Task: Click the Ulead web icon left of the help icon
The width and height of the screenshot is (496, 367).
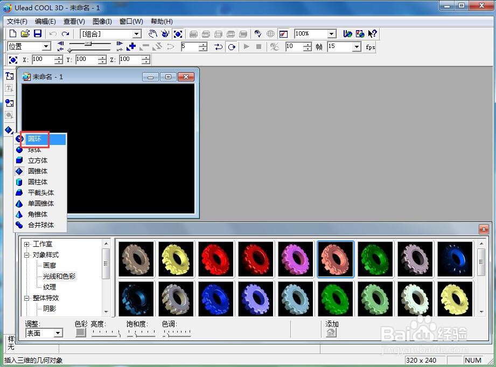Action: click(360, 33)
